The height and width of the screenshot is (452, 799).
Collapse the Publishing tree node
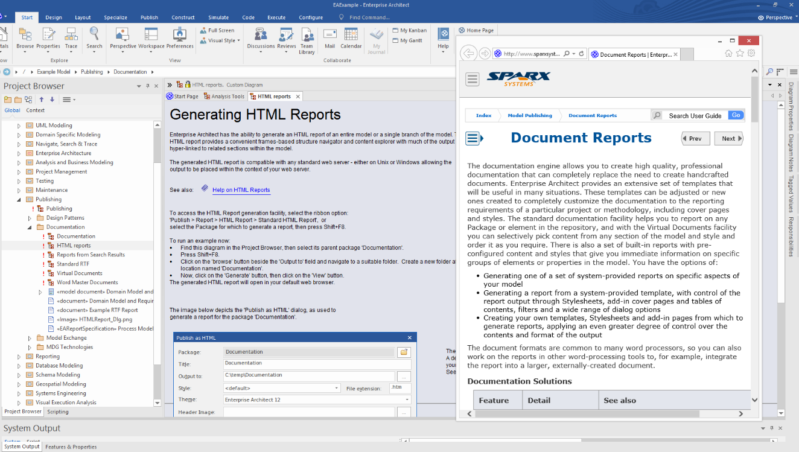[19, 199]
